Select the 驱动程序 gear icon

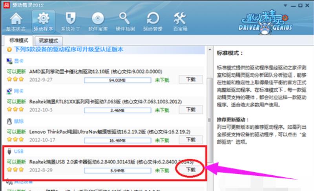click(43, 22)
